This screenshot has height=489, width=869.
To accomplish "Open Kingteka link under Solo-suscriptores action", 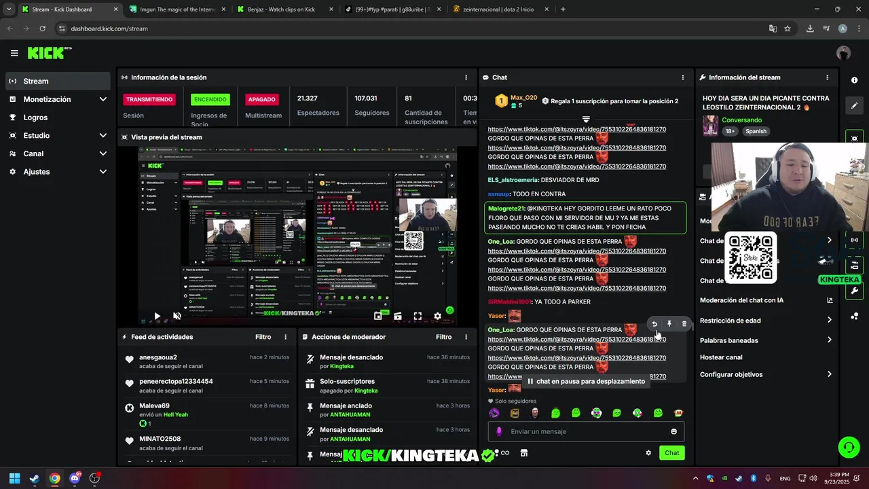I will (366, 391).
